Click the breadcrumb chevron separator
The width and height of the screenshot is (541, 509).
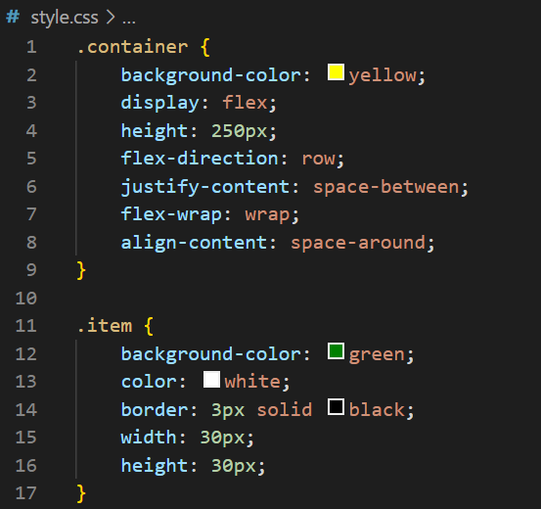click(111, 18)
